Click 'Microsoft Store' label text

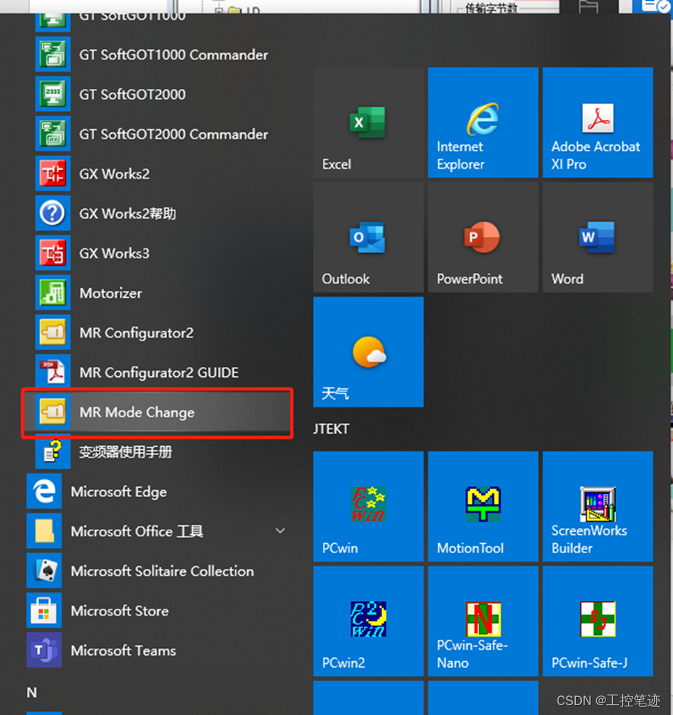(x=119, y=611)
